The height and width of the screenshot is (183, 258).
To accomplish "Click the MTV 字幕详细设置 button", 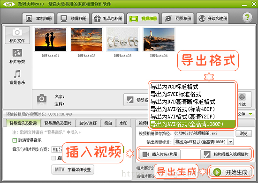I will (x=73, y=169).
